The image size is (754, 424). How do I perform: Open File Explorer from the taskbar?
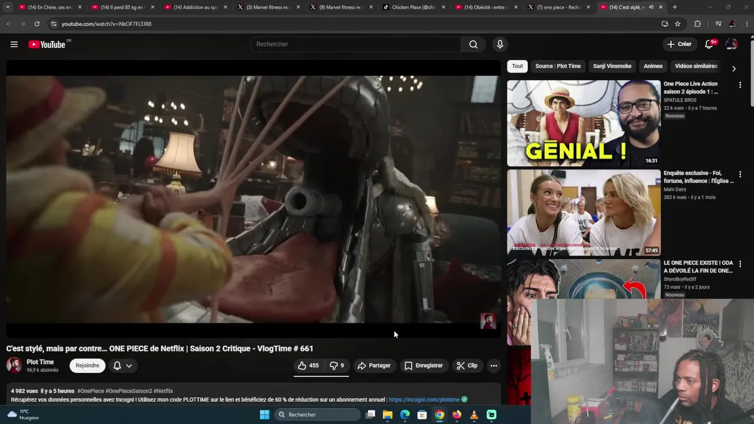point(388,415)
